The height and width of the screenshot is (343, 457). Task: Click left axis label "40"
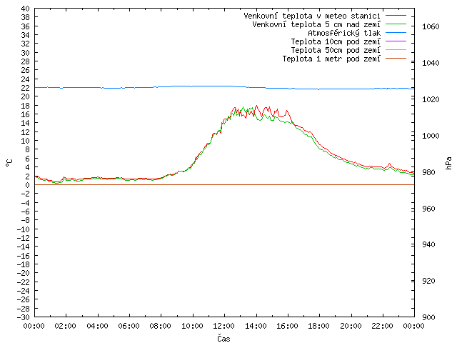click(x=26, y=9)
